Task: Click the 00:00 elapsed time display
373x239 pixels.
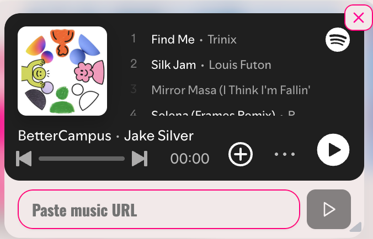Action: coord(190,159)
